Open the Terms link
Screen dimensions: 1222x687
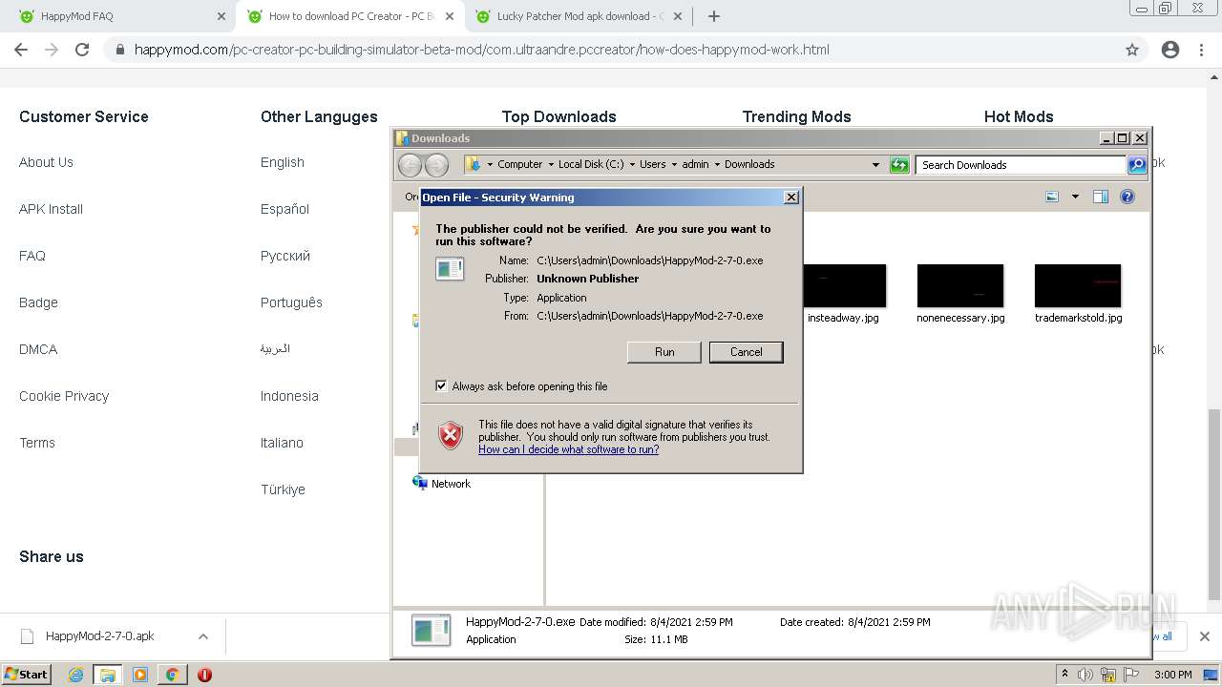[x=37, y=443]
